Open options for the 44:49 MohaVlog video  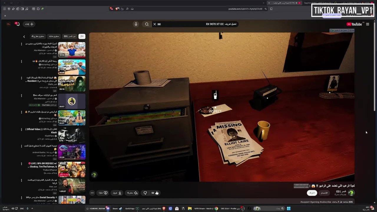coord(21,62)
